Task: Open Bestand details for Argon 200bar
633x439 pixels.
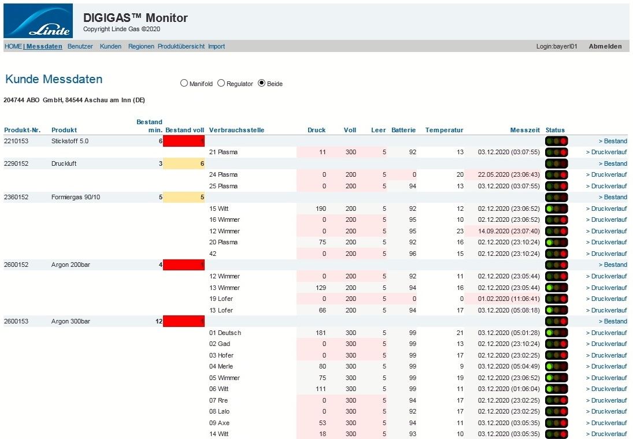Action: pyautogui.click(x=612, y=265)
